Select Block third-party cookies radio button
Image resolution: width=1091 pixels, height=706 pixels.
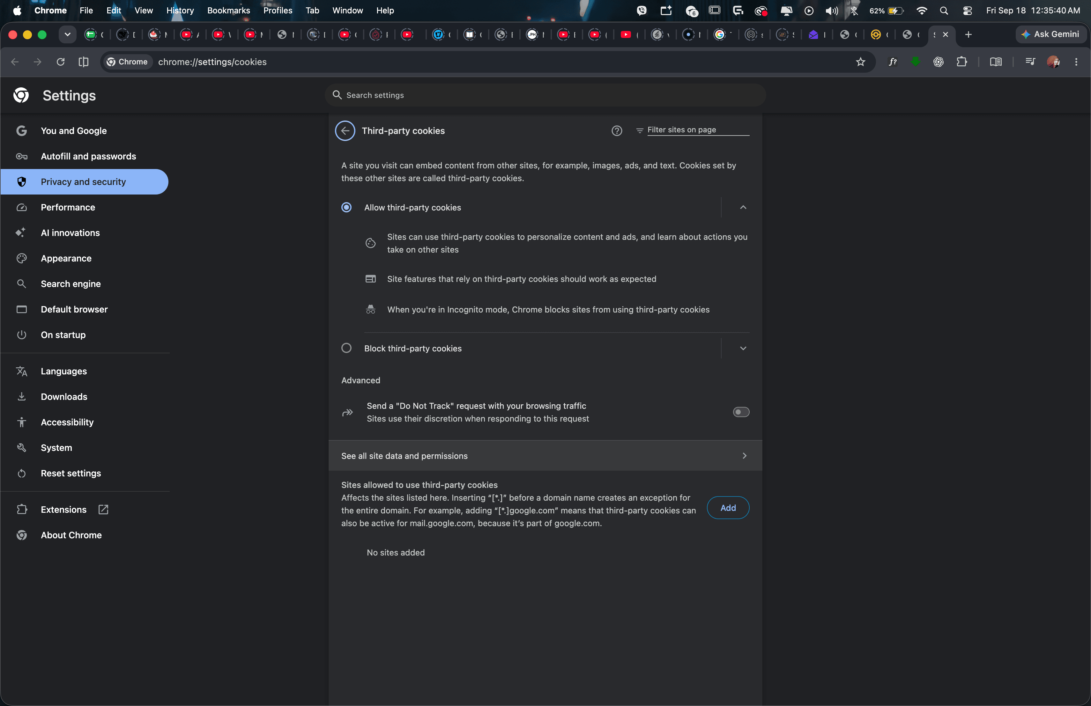click(346, 348)
